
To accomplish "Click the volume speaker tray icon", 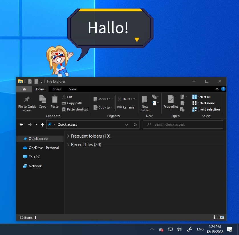I will pyautogui.click(x=179, y=229).
